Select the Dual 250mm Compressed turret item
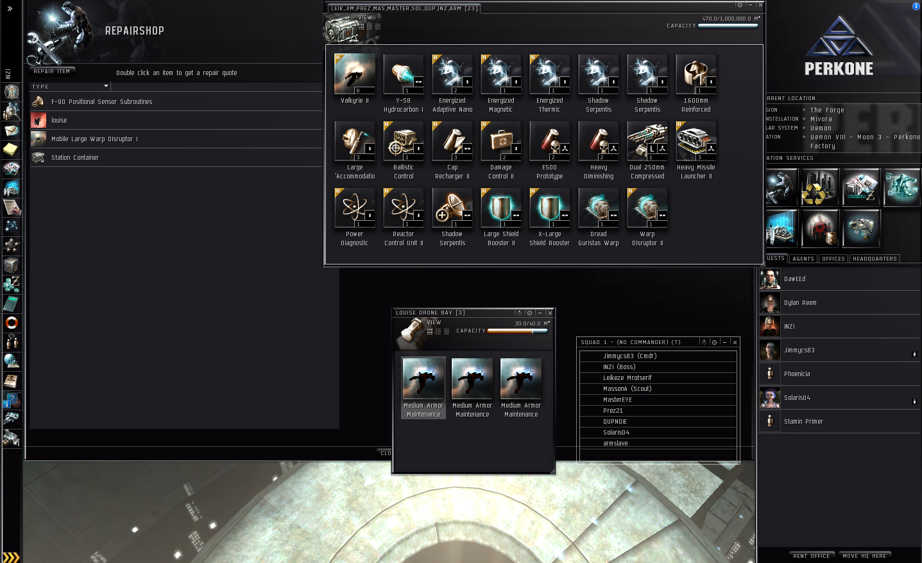Image resolution: width=922 pixels, height=563 pixels. pos(647,150)
